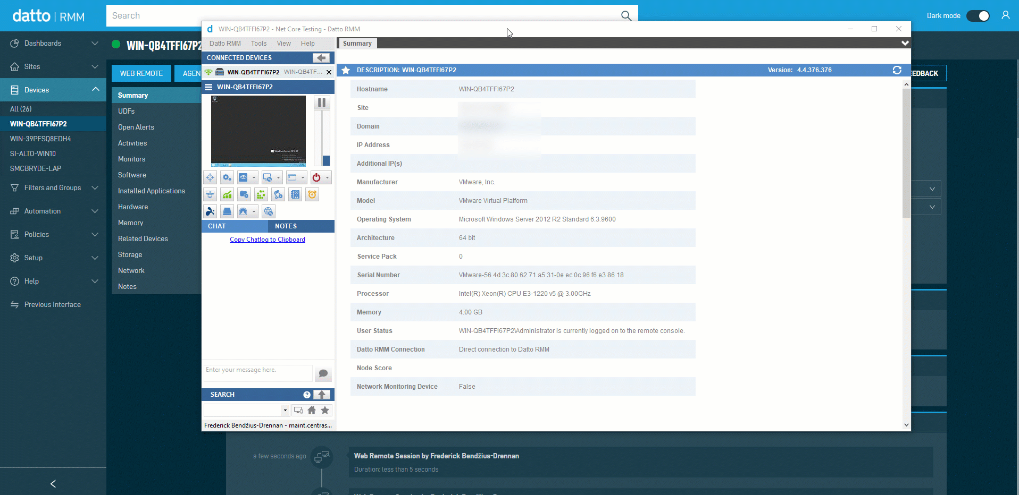Click the red power icon
1019x495 pixels.
click(x=316, y=178)
